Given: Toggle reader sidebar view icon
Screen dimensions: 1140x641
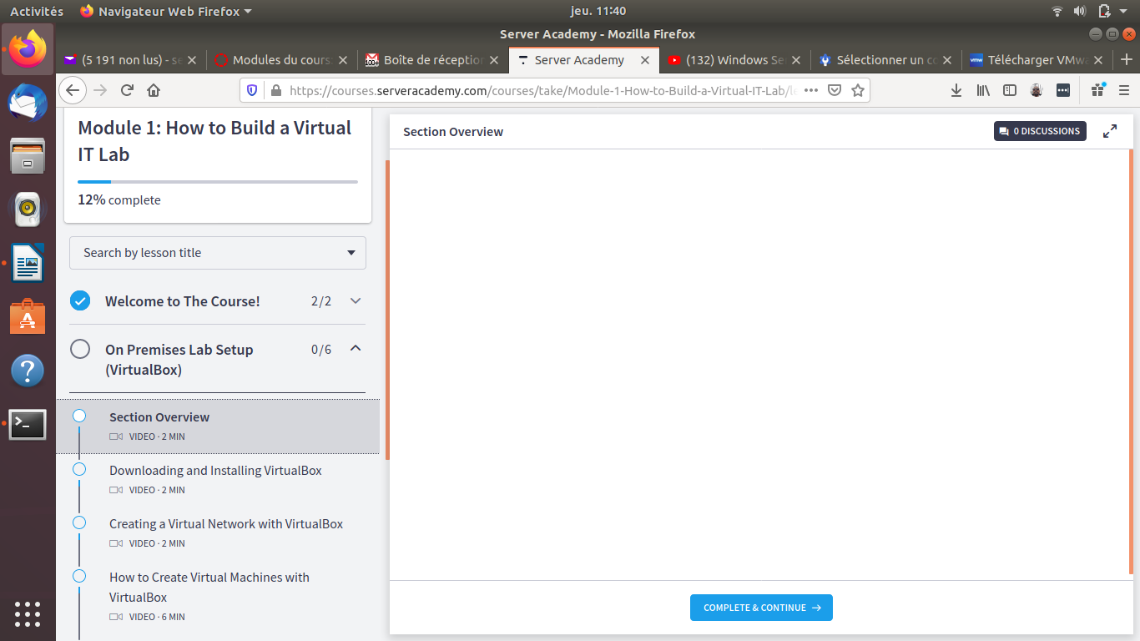Looking at the screenshot, I should [1010, 90].
